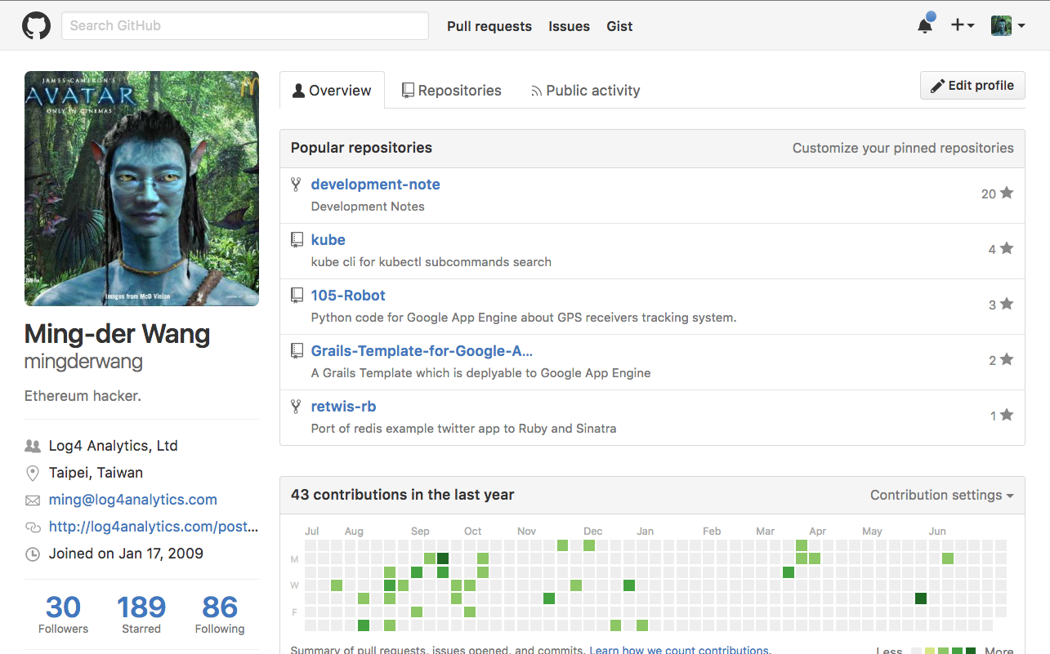Open GitHub home via Octocat logo

[36, 26]
